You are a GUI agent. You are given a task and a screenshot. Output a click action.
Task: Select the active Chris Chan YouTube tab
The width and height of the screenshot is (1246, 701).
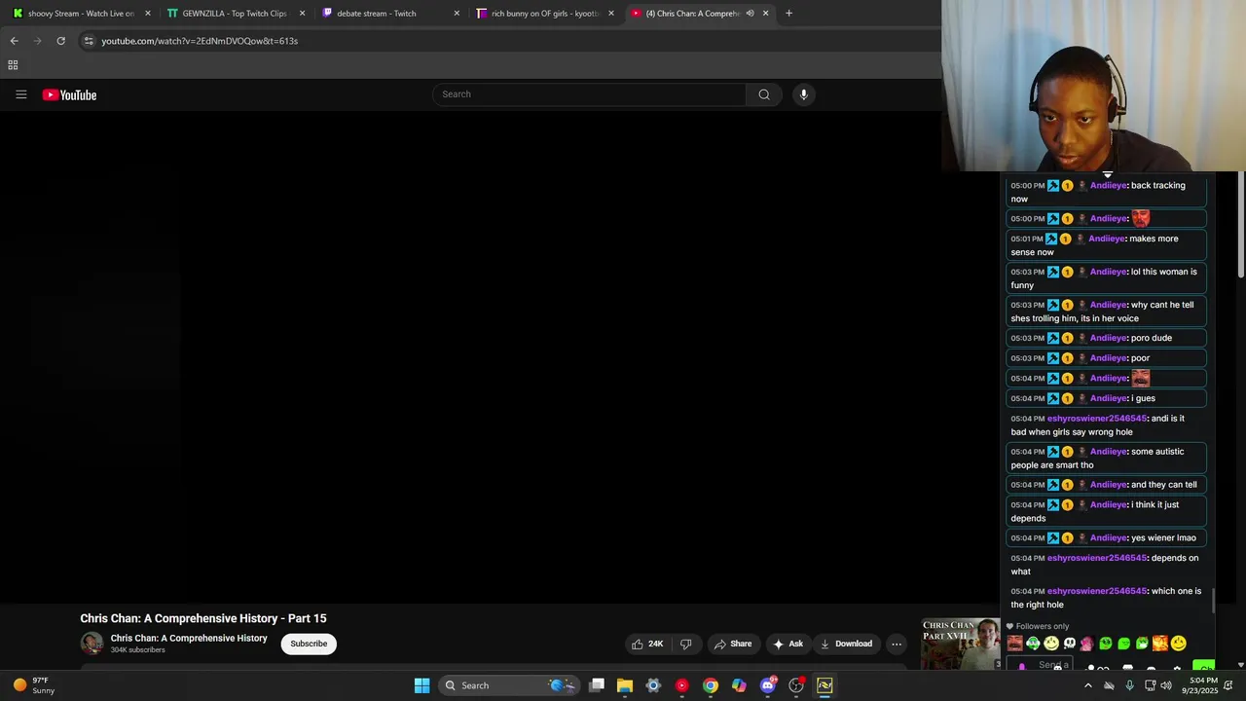coord(697,14)
